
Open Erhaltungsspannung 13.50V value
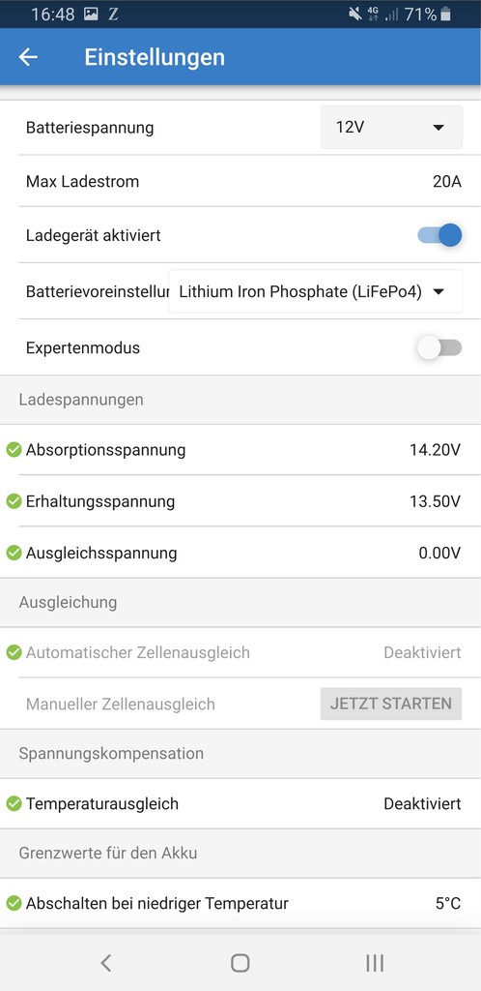[435, 502]
